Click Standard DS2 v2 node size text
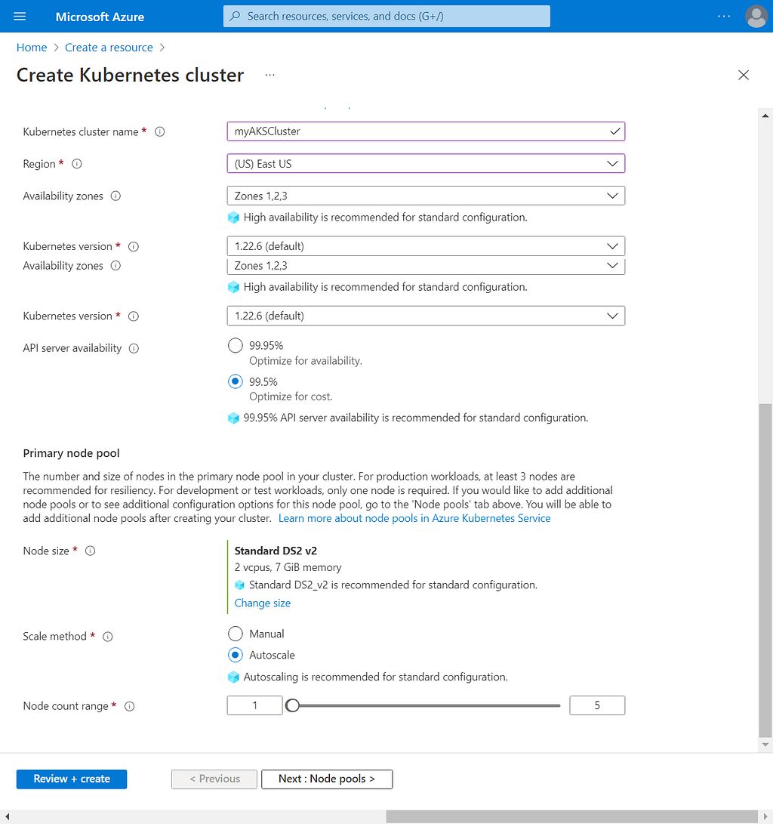Screen dimensions: 773x824 pos(276,551)
